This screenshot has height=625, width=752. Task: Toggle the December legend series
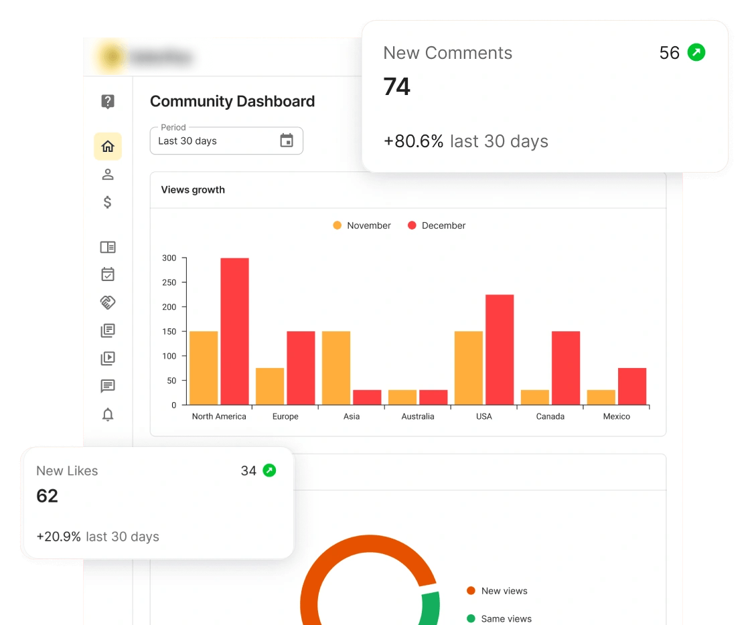pos(437,226)
